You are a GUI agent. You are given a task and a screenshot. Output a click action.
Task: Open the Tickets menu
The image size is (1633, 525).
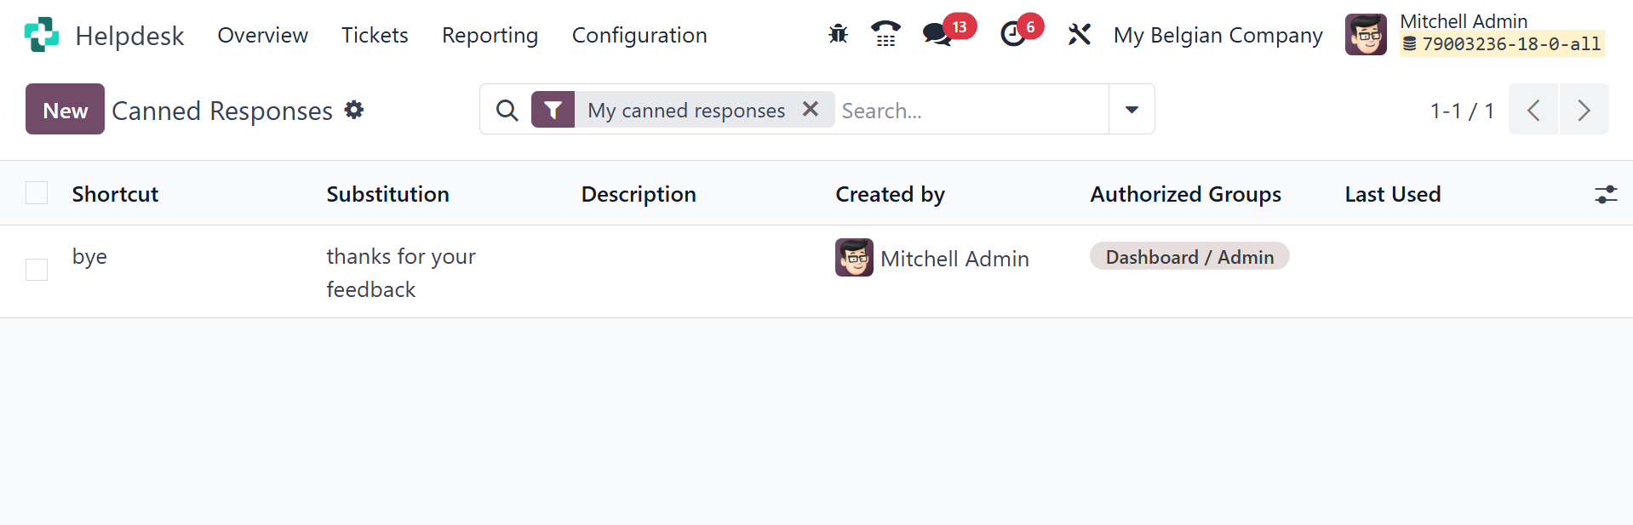click(375, 35)
